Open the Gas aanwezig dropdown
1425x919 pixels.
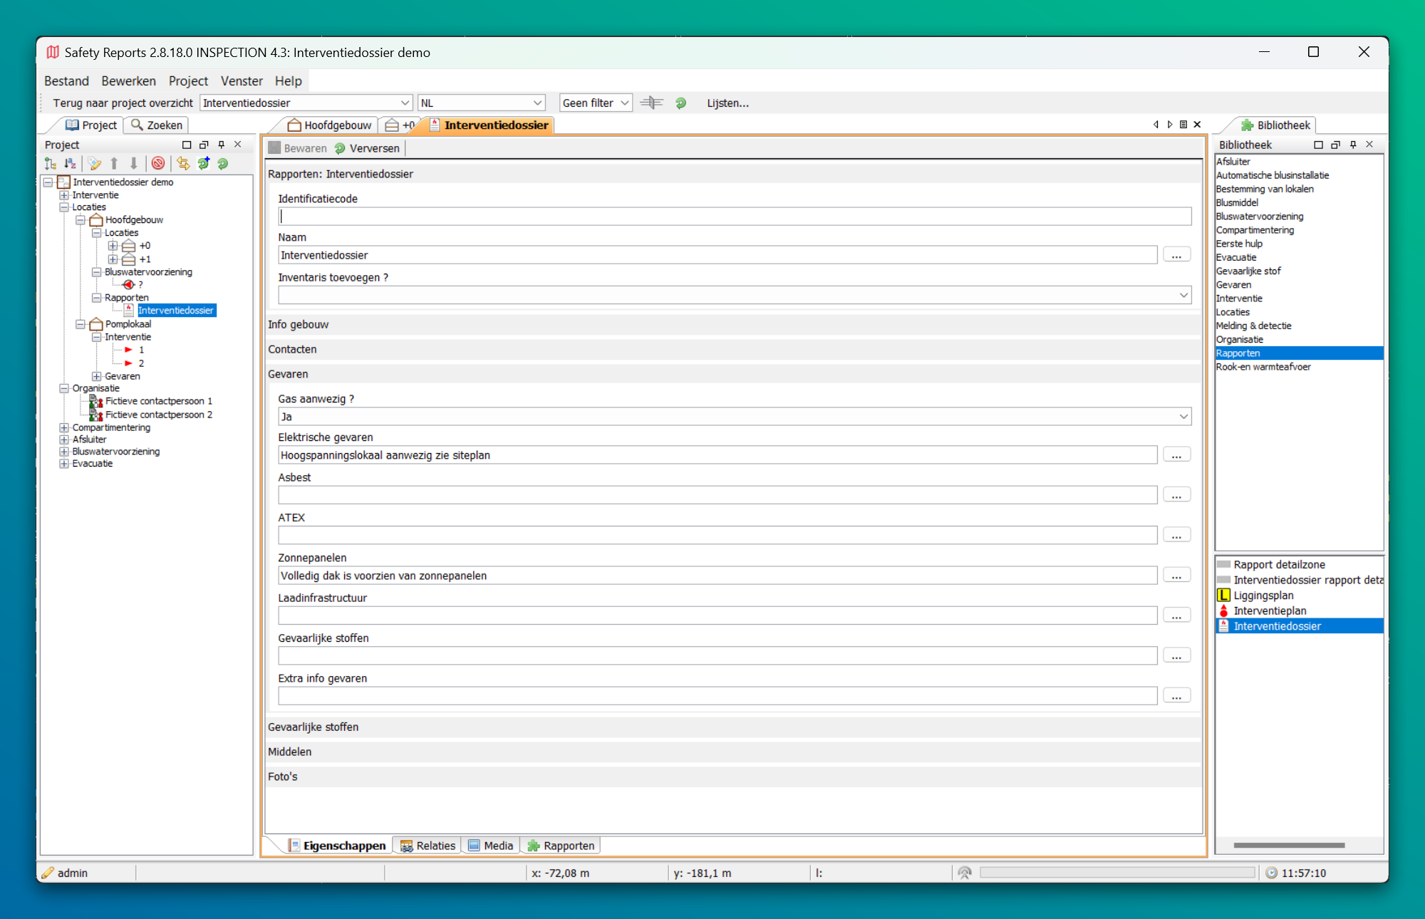pyautogui.click(x=1183, y=417)
